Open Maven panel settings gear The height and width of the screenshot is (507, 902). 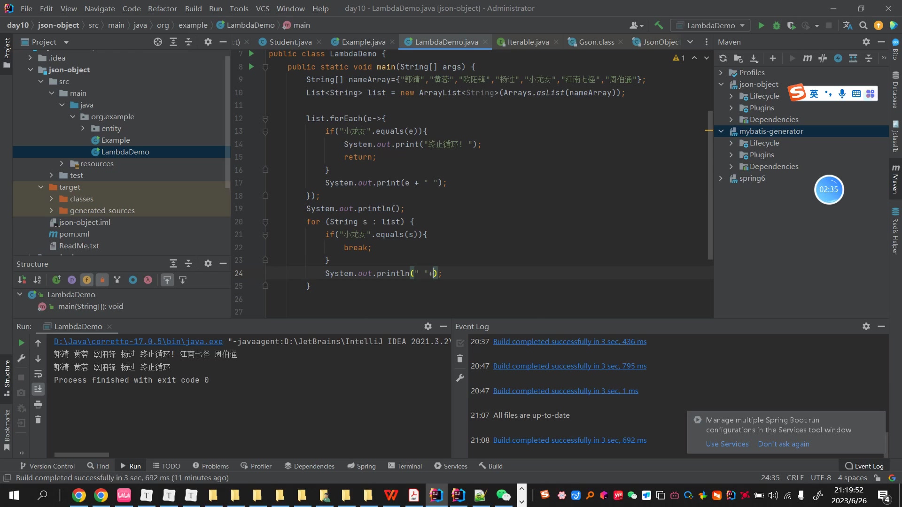866,42
